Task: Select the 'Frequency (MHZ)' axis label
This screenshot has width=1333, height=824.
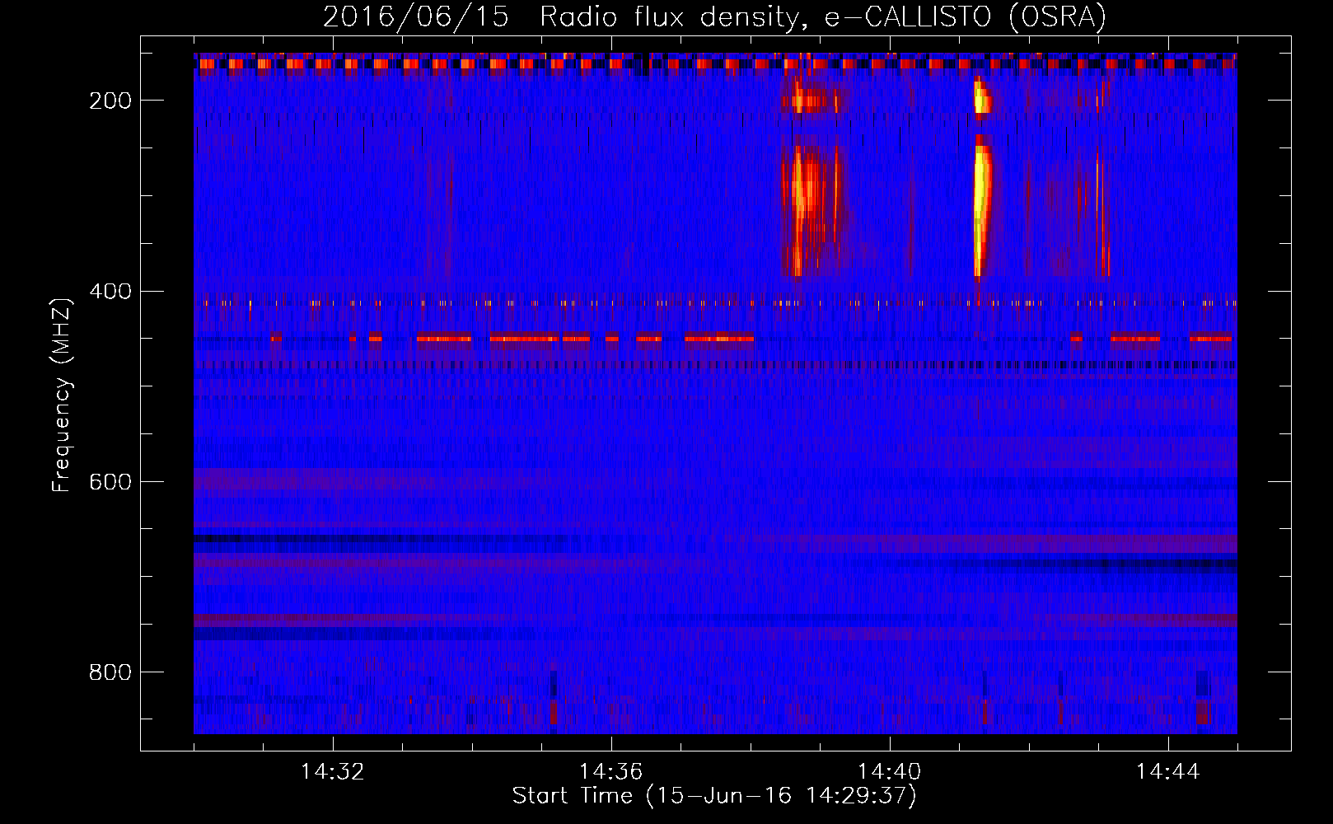Action: (62, 395)
